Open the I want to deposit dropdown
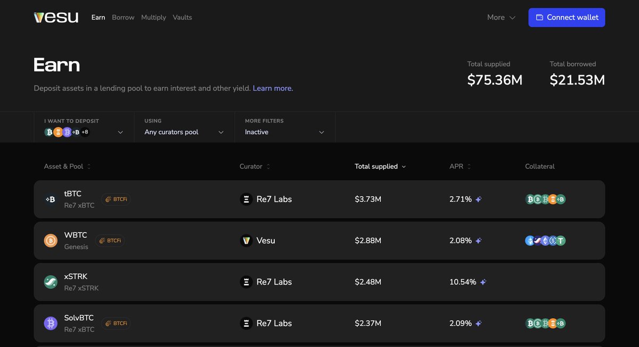This screenshot has width=639, height=347. (84, 127)
